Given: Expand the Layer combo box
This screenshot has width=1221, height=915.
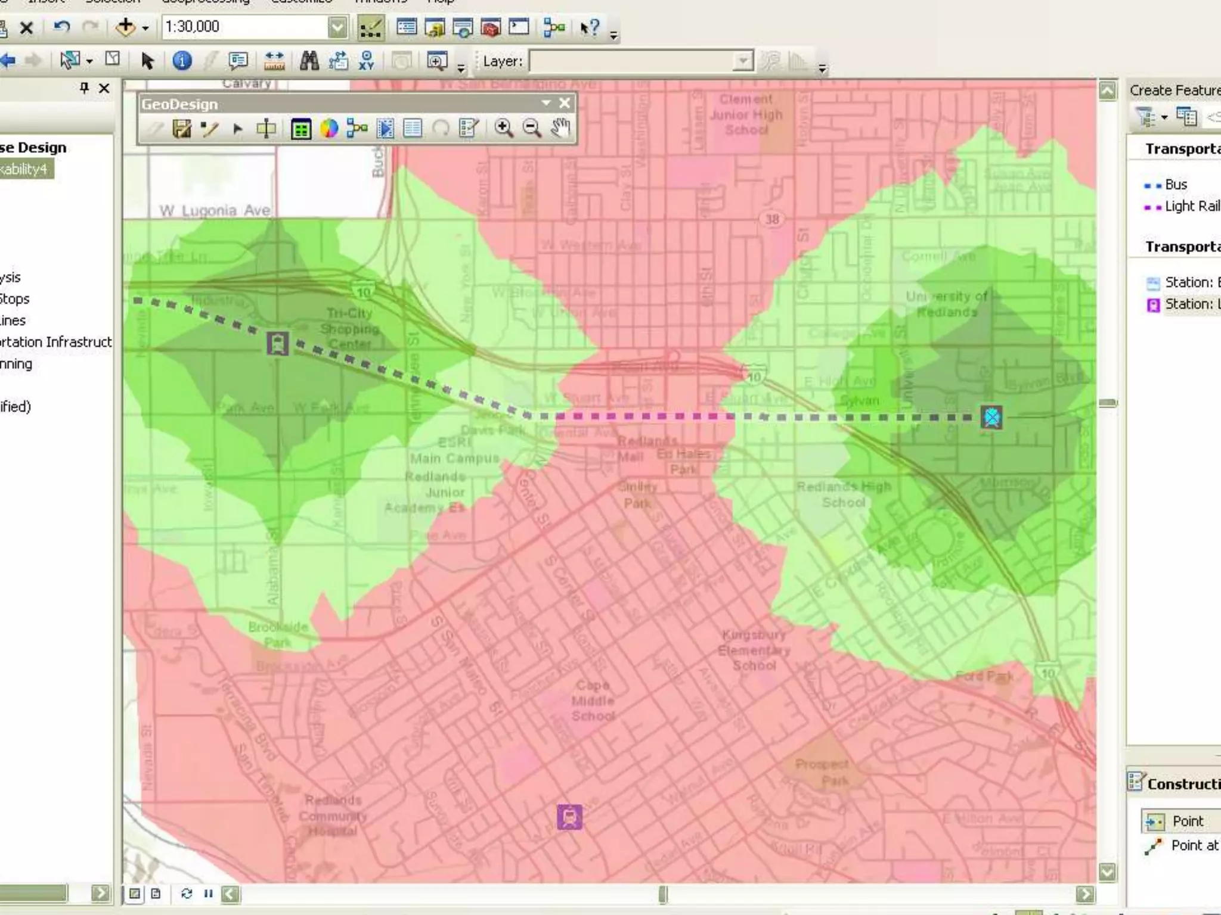Looking at the screenshot, I should click(743, 61).
